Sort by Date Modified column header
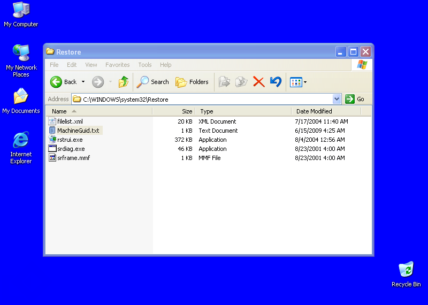 coord(326,111)
